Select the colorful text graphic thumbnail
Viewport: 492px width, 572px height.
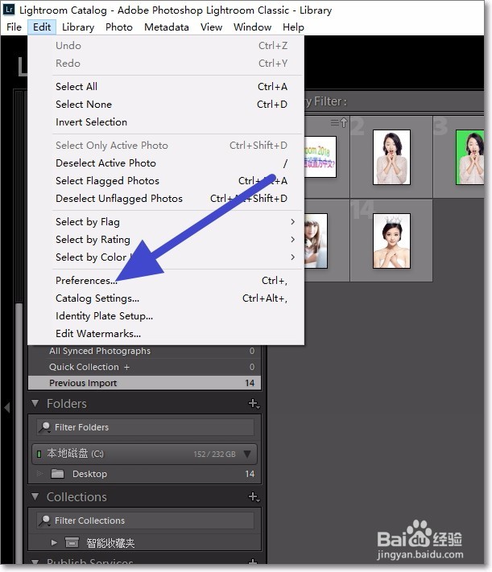tap(320, 157)
